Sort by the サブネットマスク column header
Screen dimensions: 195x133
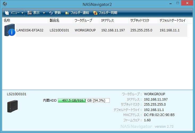pos(143,20)
